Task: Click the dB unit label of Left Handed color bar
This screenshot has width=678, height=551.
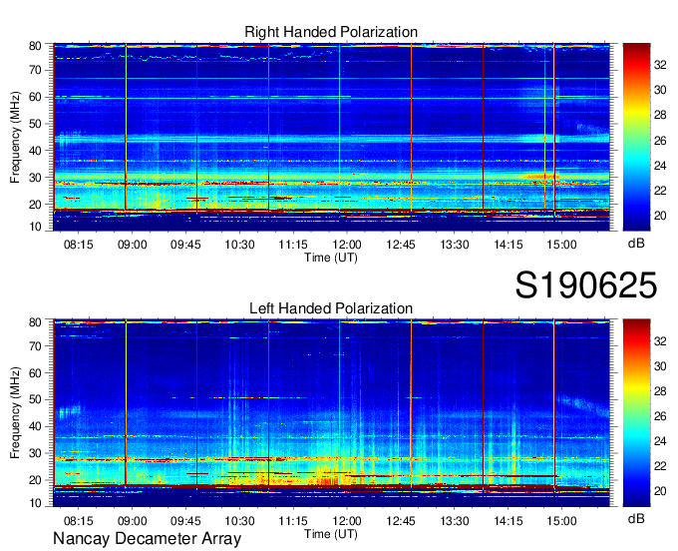Action: pos(636,518)
